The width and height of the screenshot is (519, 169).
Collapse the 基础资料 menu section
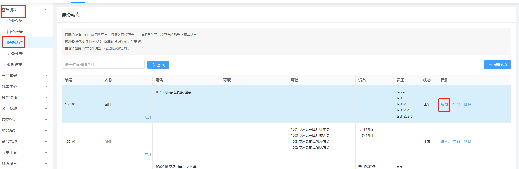[46, 10]
